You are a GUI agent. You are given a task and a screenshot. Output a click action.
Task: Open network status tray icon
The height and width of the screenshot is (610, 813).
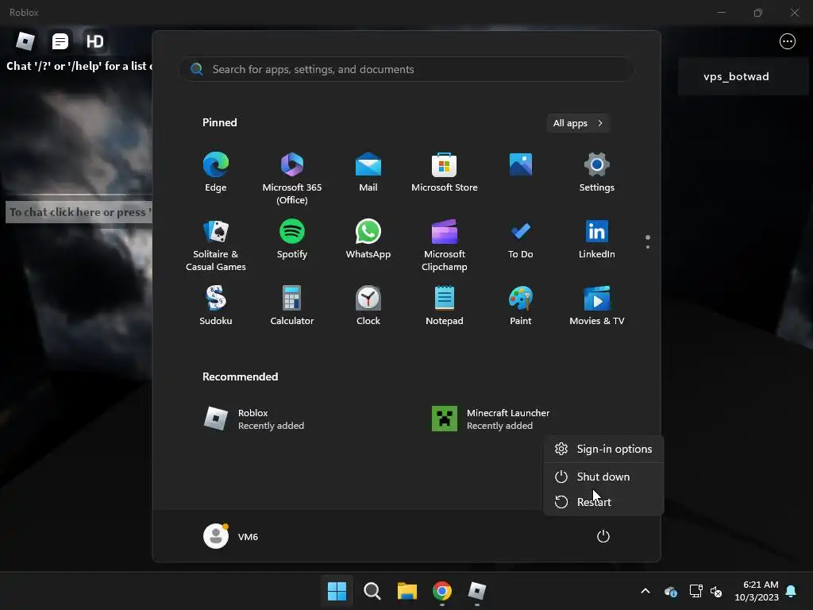[695, 591]
